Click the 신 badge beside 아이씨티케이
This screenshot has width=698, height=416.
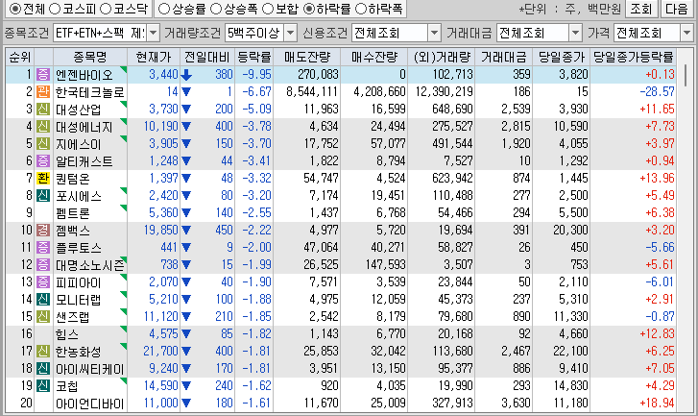point(43,368)
